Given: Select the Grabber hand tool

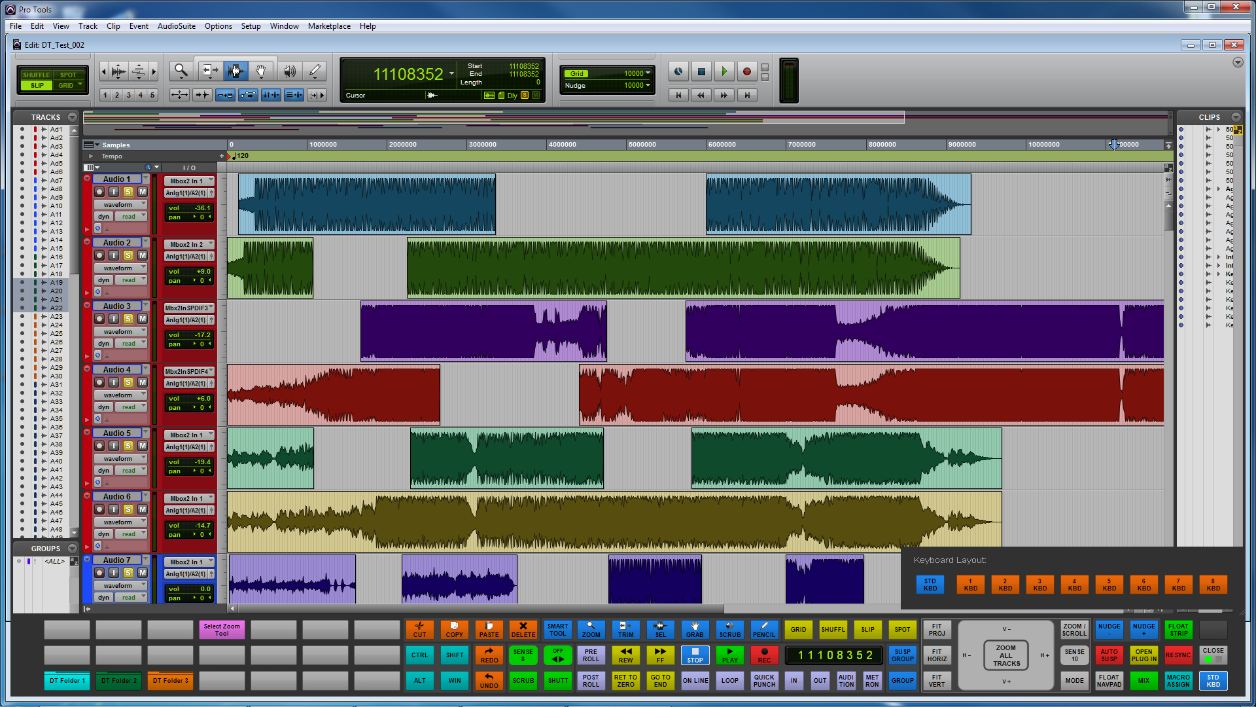Looking at the screenshot, I should click(261, 71).
